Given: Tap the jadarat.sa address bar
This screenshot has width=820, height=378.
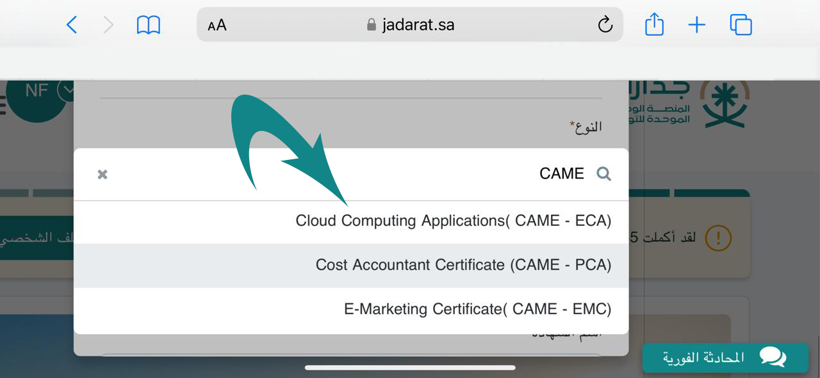Looking at the screenshot, I should [x=410, y=25].
